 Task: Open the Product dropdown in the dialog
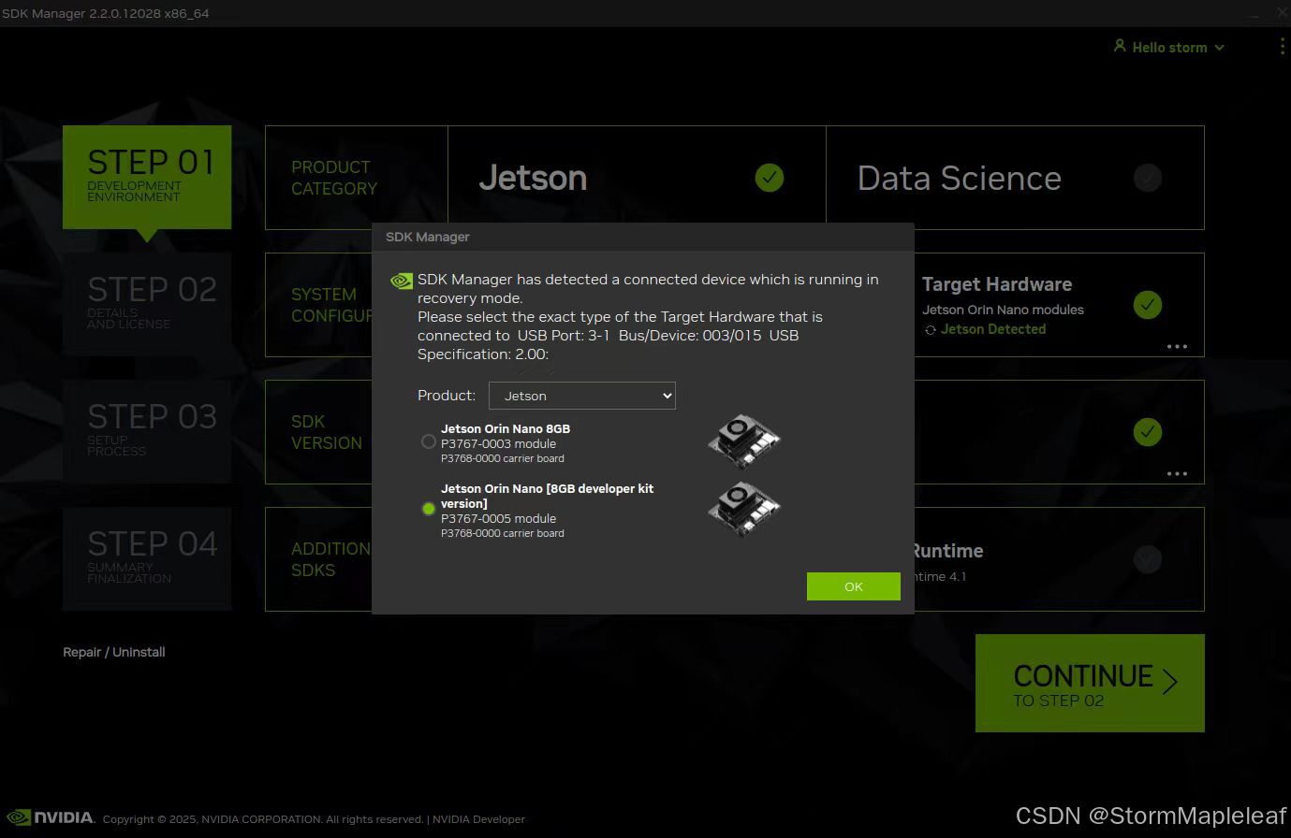(x=581, y=396)
